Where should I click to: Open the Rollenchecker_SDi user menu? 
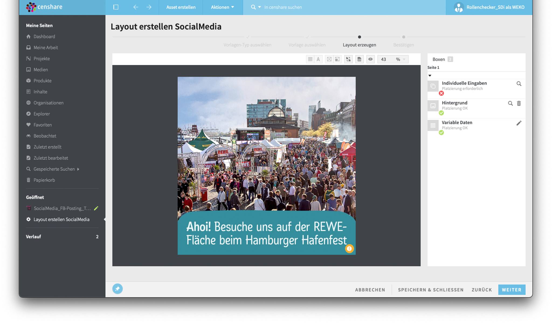[489, 7]
